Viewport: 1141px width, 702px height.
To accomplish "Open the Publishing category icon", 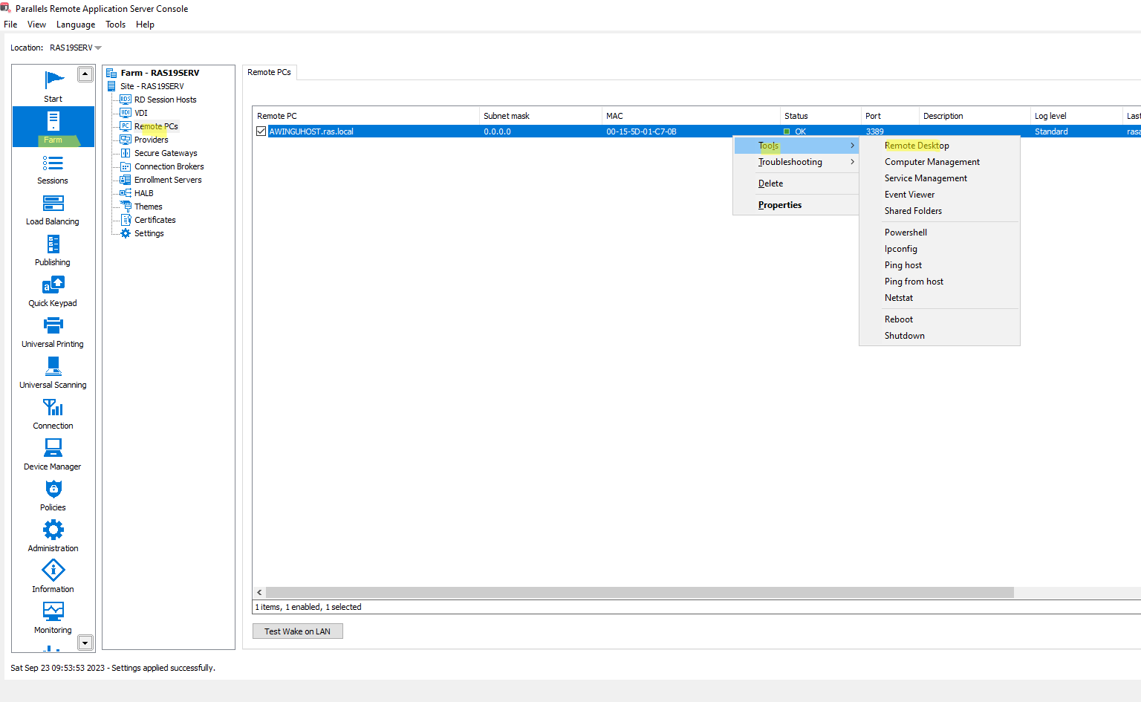I will (x=53, y=244).
